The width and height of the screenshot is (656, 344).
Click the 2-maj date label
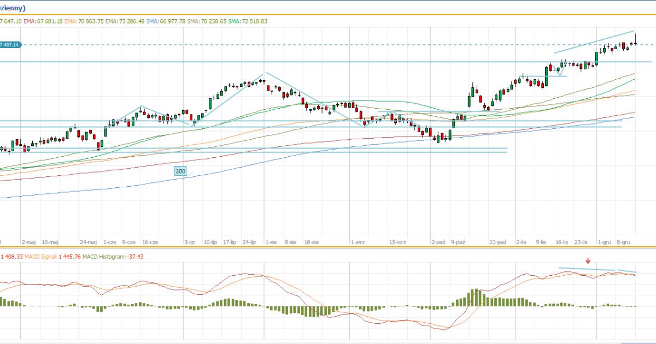click(x=28, y=241)
